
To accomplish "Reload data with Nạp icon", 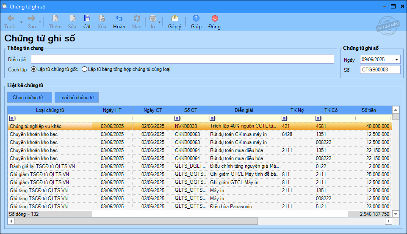I will (136, 22).
